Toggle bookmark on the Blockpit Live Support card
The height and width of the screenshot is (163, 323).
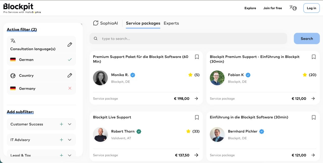(197, 117)
